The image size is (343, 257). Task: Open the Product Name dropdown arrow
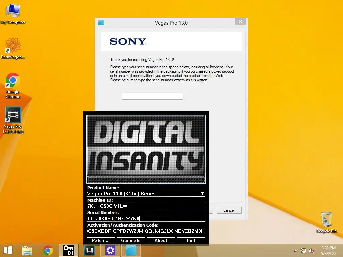[202, 194]
